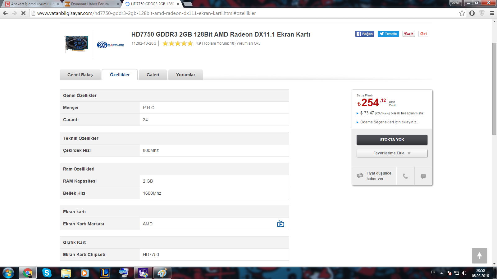Click the product code 11202-13-20G
497x279 pixels.
(x=144, y=43)
